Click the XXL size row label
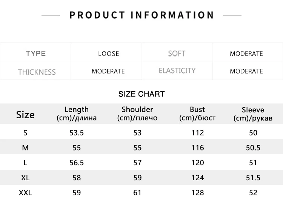This screenshot has height=210, width=283. [x=25, y=193]
